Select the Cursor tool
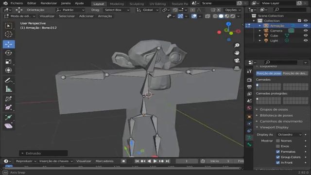 [x=9, y=35]
